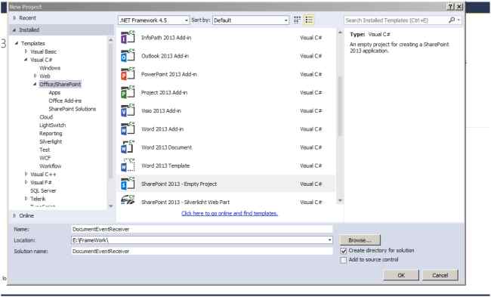Select SharePoint 2013 Empty Project icon
This screenshot has height=297, width=491.
128,184
